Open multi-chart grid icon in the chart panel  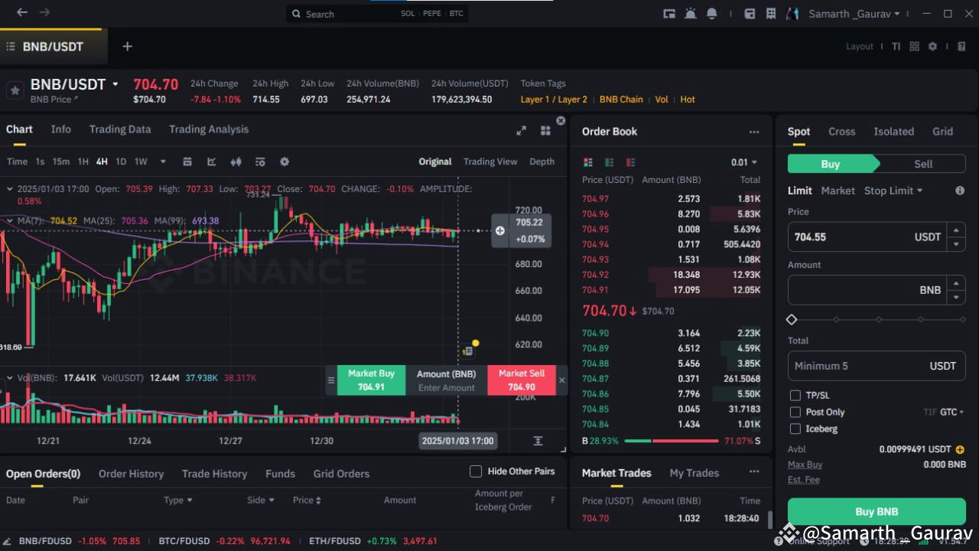545,131
